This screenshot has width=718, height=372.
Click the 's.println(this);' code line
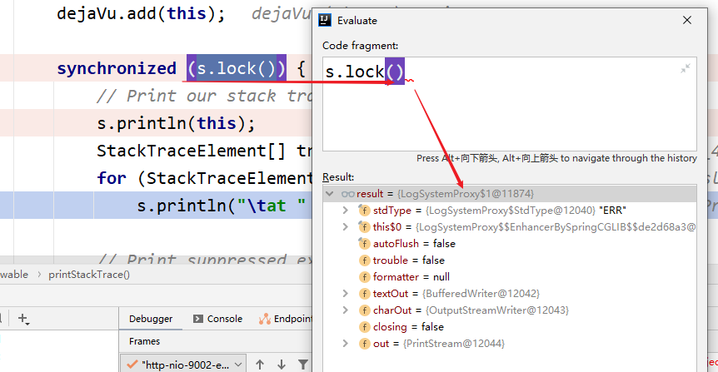(x=176, y=123)
